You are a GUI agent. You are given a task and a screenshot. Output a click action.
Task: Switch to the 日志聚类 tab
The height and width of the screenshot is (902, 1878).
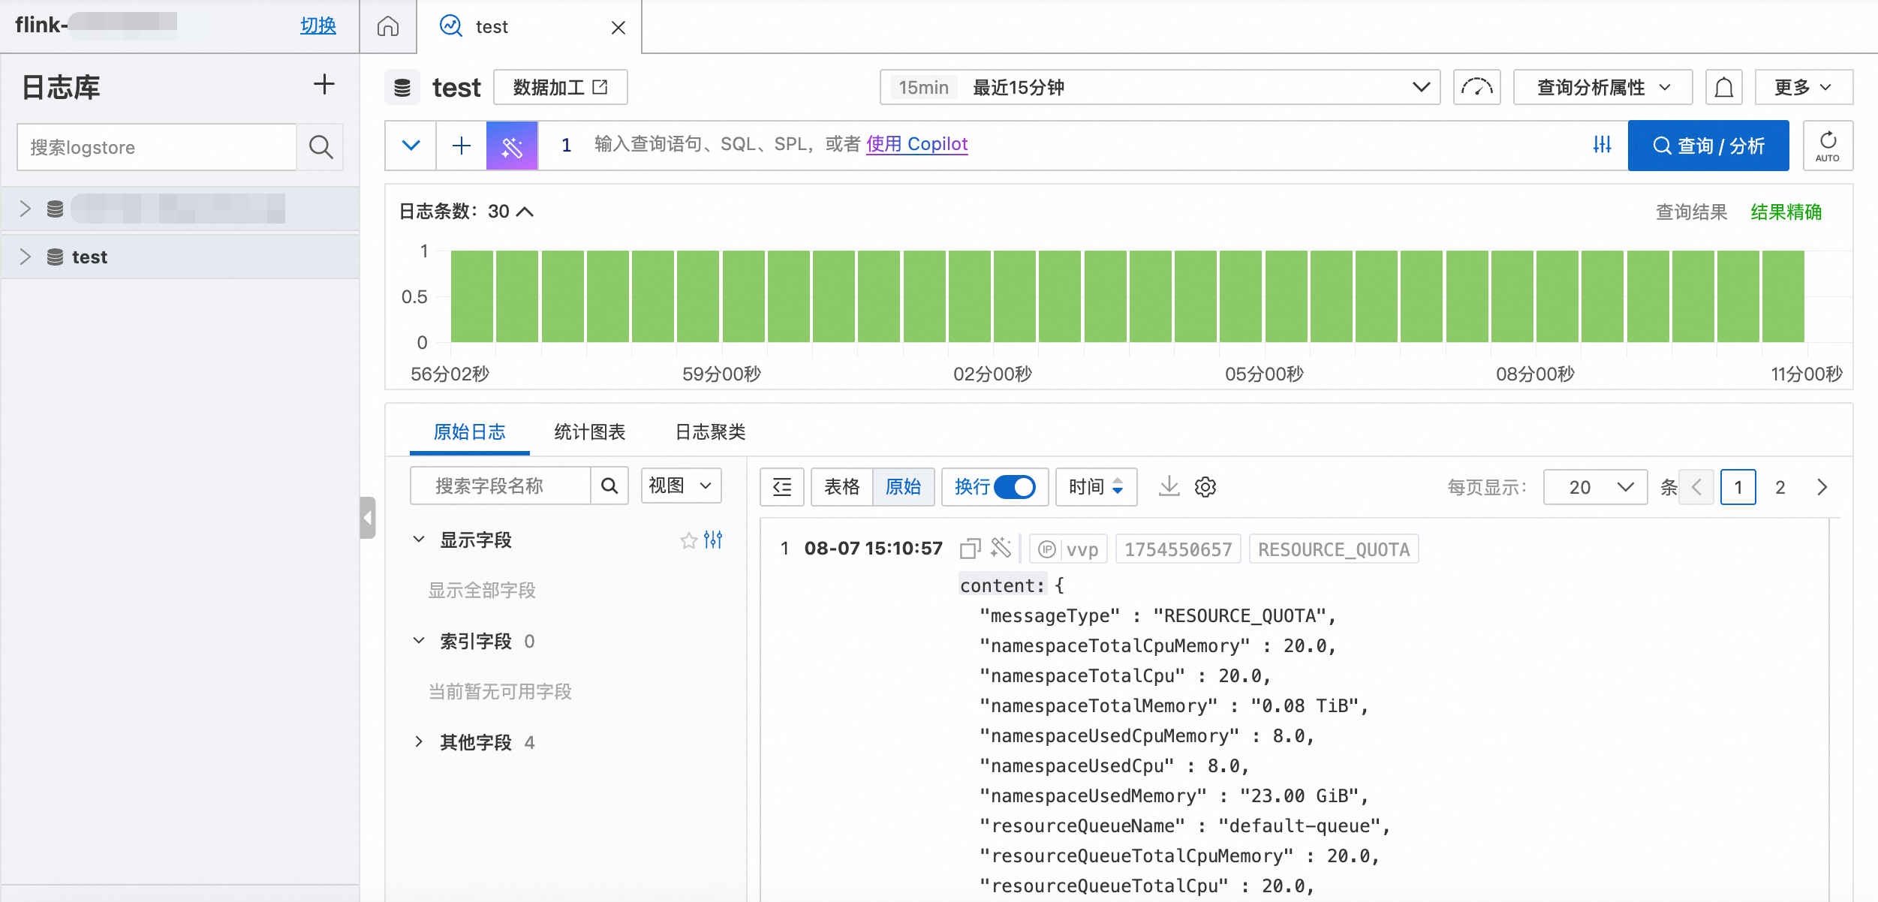pos(710,432)
